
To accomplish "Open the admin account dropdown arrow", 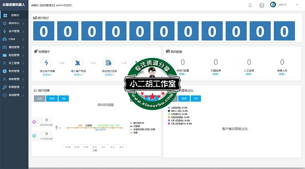I will (x=297, y=5).
